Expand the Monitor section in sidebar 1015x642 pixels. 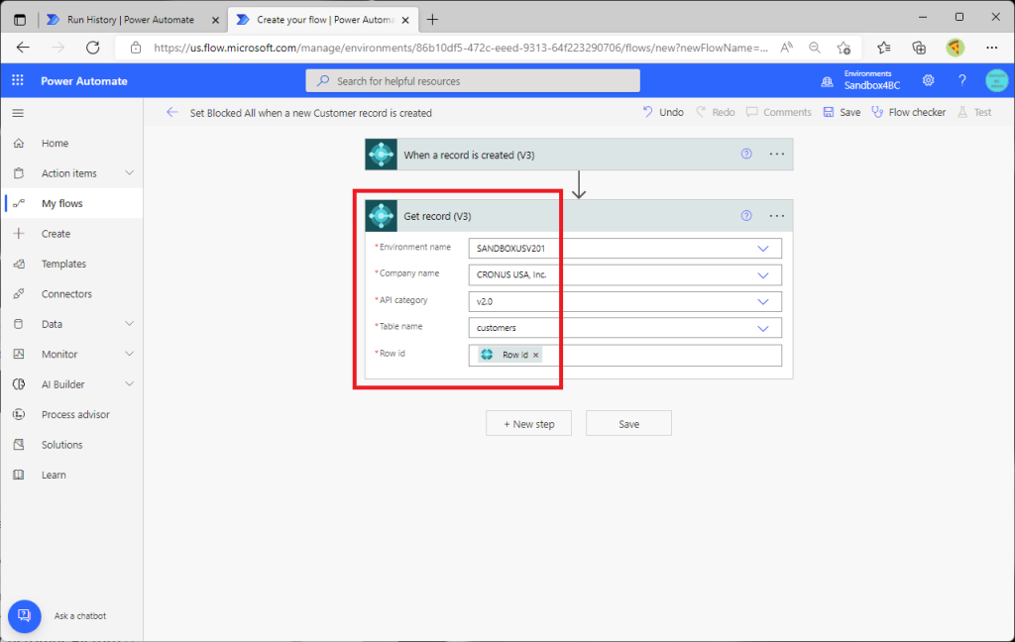(130, 354)
